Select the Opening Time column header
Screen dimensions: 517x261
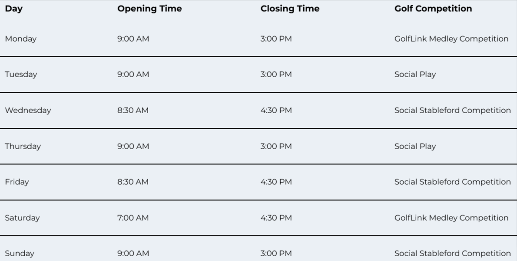coord(149,9)
